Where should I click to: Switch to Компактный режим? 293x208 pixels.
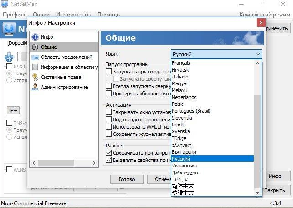click(265, 15)
